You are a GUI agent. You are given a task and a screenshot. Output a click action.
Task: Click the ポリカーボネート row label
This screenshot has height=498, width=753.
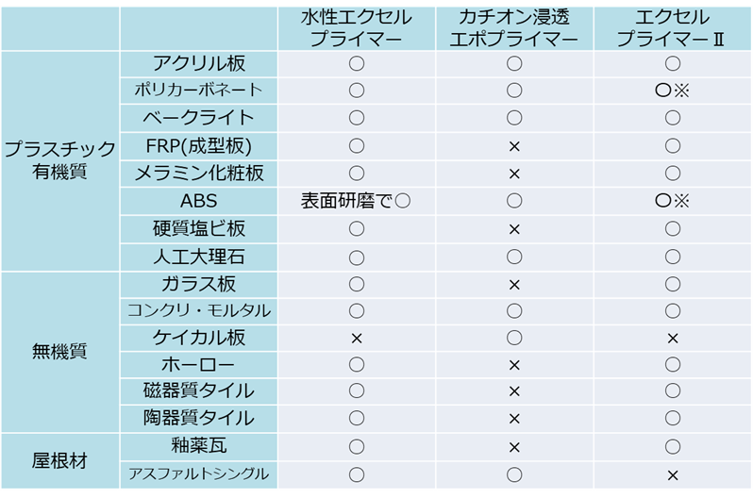[x=199, y=91]
